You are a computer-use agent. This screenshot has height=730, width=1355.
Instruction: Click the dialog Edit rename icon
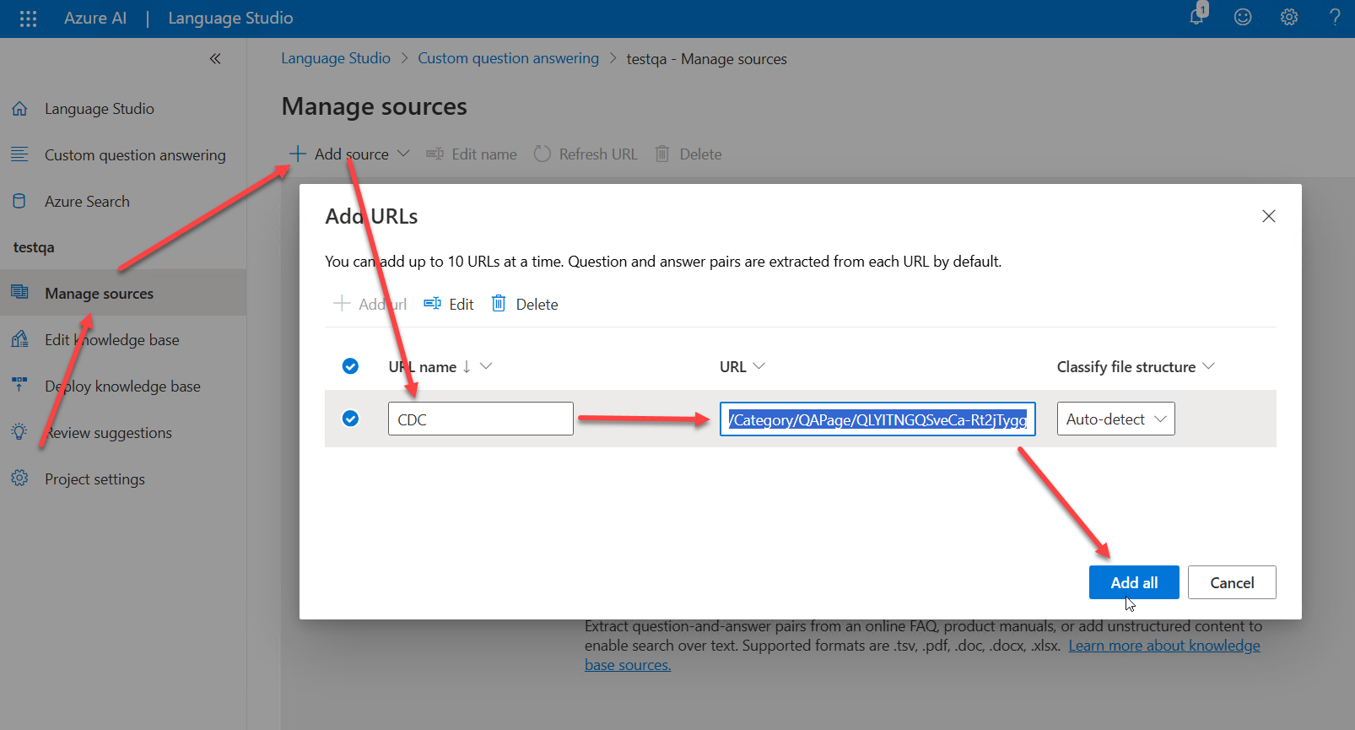[x=432, y=303]
